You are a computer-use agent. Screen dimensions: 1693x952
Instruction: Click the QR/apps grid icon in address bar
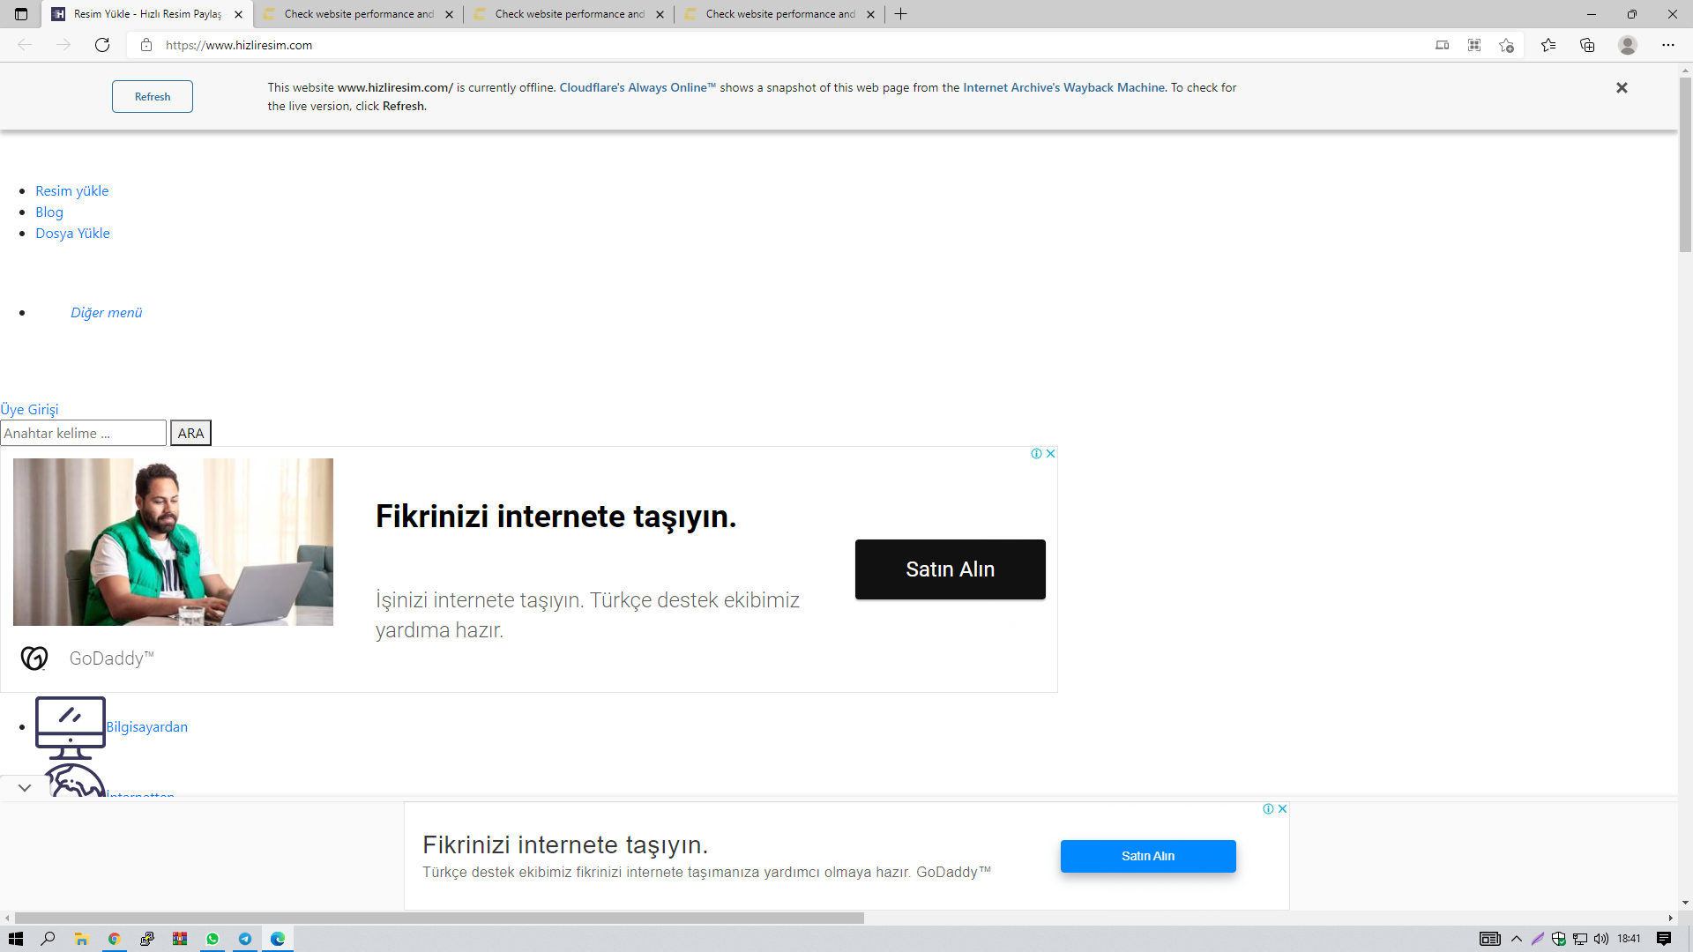(1474, 45)
